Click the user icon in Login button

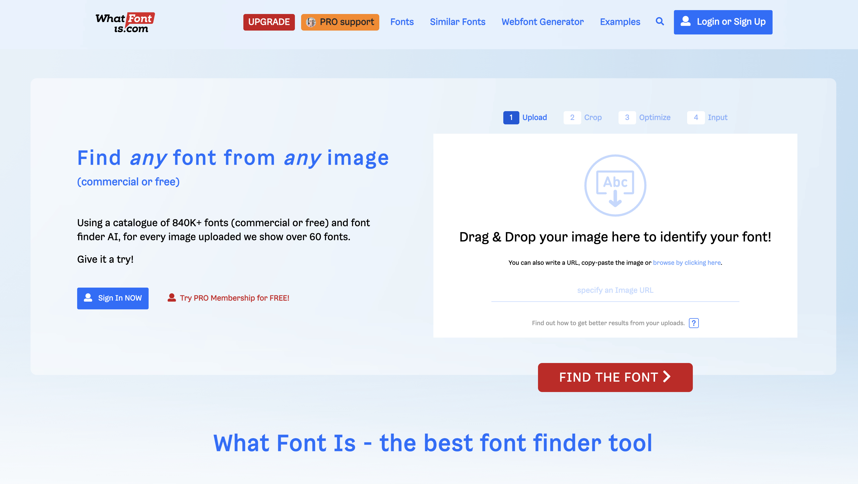686,21
